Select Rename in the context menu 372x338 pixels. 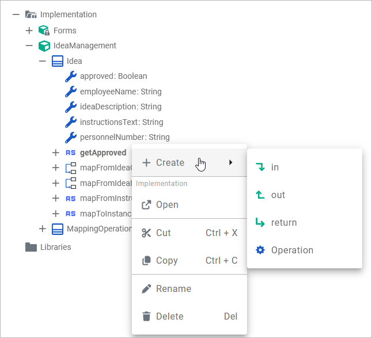point(173,288)
